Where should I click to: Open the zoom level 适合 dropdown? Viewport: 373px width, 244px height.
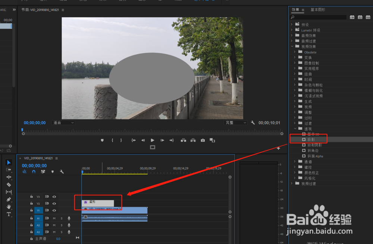click(63, 123)
